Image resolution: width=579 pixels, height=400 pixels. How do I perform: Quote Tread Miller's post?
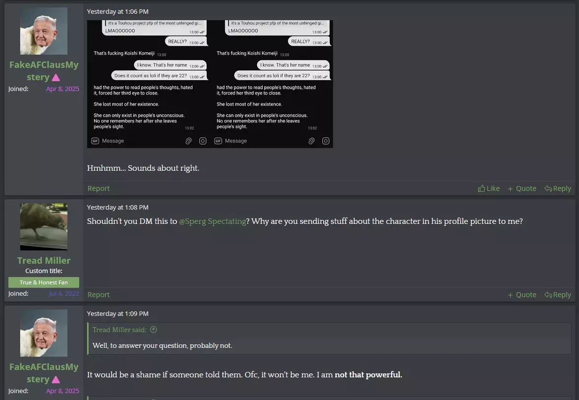[x=522, y=295]
